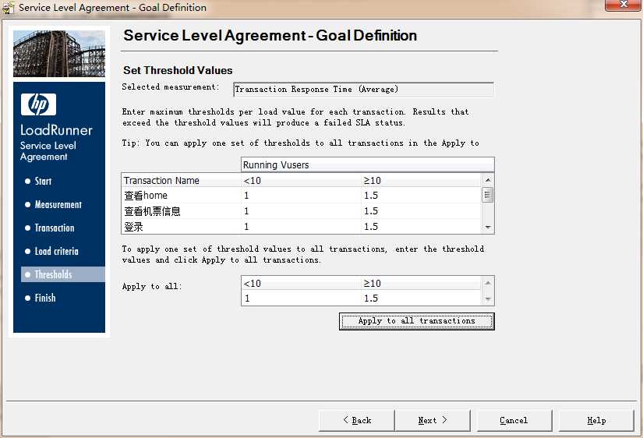Click the ≥10 header in Apply to all table
Viewport: 643px width, 438px height.
421,284
